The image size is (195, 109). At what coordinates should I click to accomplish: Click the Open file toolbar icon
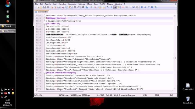click(41, 7)
